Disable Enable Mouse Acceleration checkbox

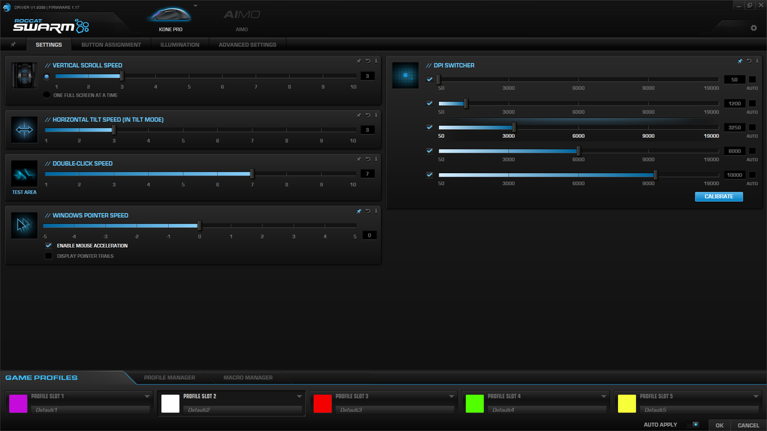pos(48,245)
